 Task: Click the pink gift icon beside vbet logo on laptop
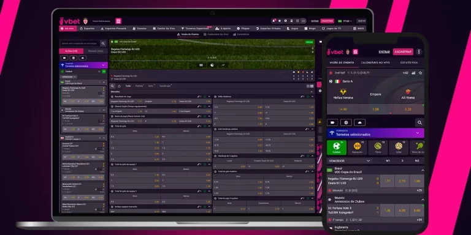(118, 21)
